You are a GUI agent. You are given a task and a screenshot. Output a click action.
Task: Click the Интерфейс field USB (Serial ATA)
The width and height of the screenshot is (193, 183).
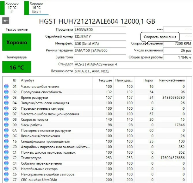[100, 43]
